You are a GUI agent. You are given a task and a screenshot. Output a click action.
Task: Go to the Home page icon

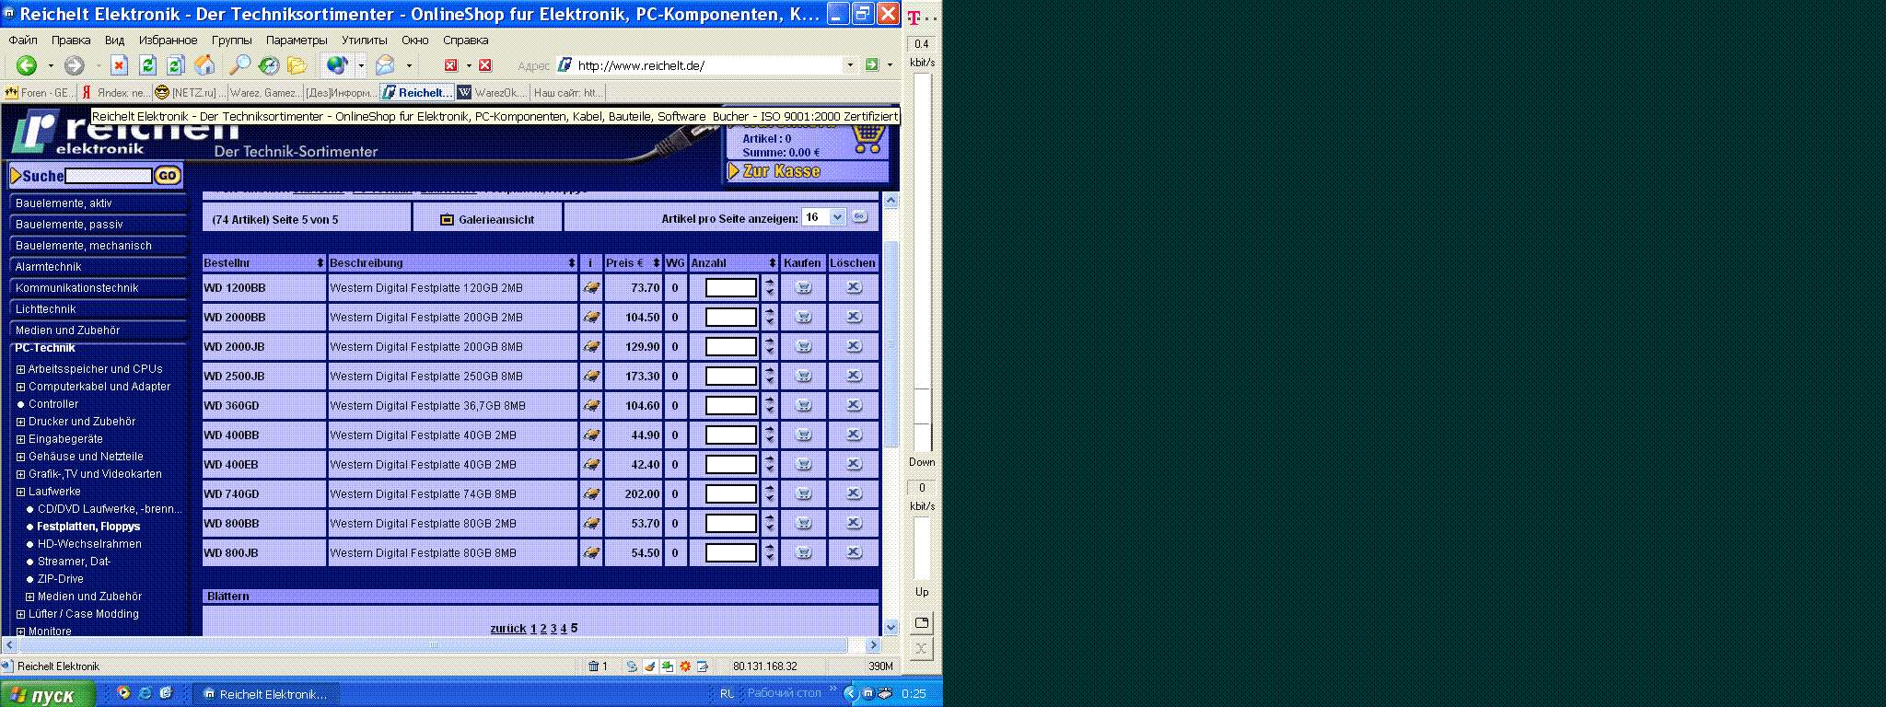coord(204,65)
